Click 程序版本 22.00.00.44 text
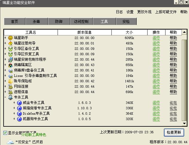 tap(168, 142)
